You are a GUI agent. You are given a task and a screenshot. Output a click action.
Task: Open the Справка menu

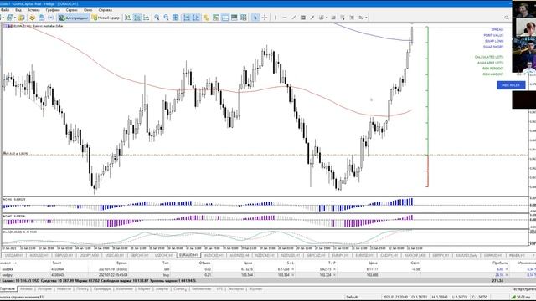pyautogui.click(x=106, y=10)
